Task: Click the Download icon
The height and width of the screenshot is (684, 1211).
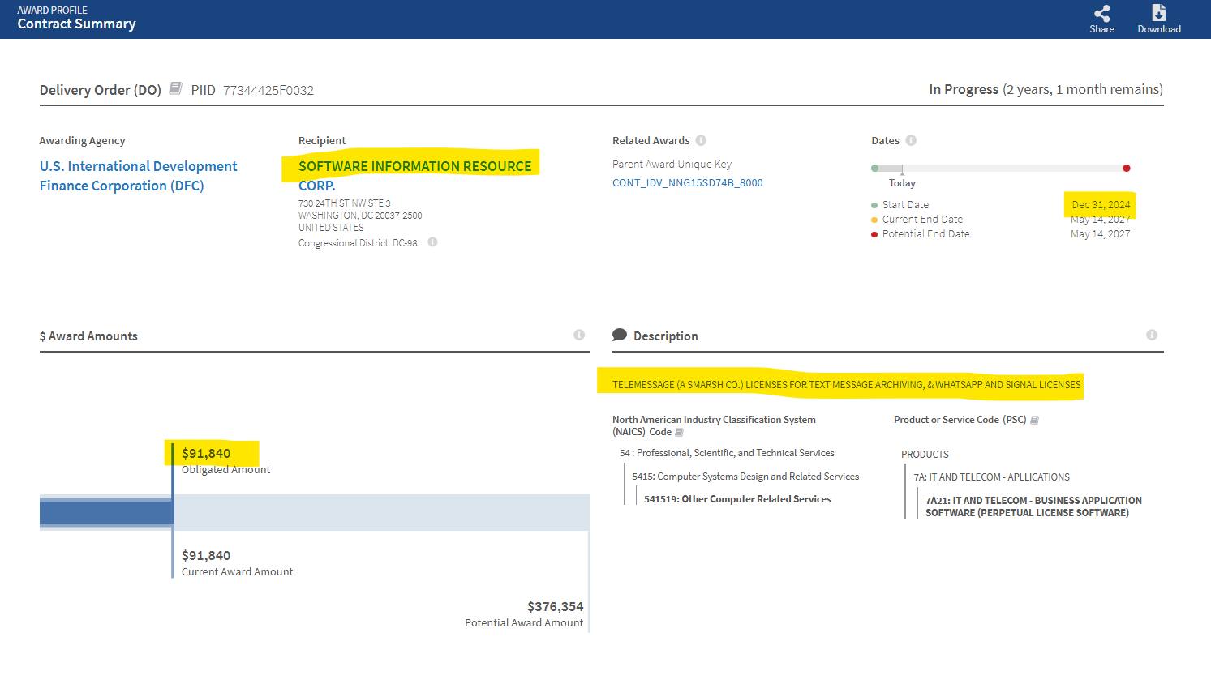Action: [x=1158, y=13]
